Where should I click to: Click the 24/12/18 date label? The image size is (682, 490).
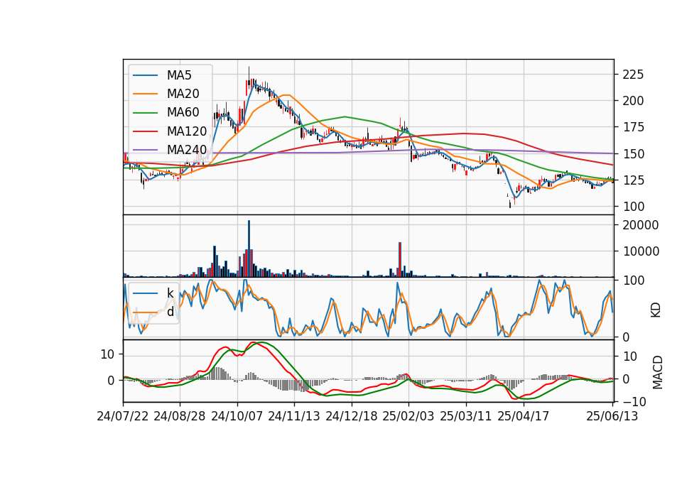(x=352, y=416)
